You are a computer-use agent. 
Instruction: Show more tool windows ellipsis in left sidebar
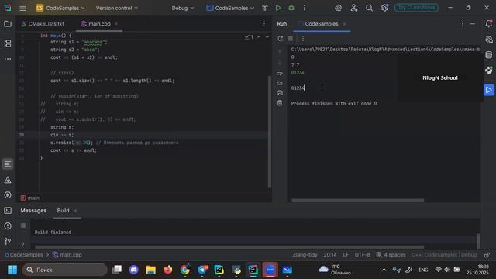[8, 59]
